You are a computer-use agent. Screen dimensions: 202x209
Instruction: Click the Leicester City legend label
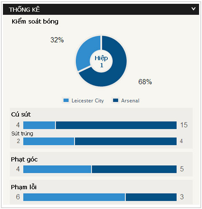(88, 101)
